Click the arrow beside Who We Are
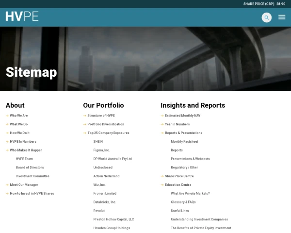Viewport: 291px width, 233px height. coord(7,116)
